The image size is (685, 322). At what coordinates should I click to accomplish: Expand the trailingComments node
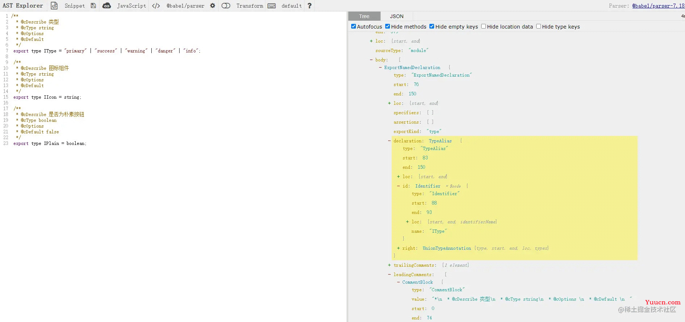click(x=390, y=265)
